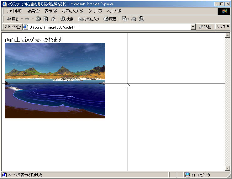This screenshot has width=232, height=179.
Task: Open the Favorites (お気に入り) toolbar button
Action: coord(88,19)
